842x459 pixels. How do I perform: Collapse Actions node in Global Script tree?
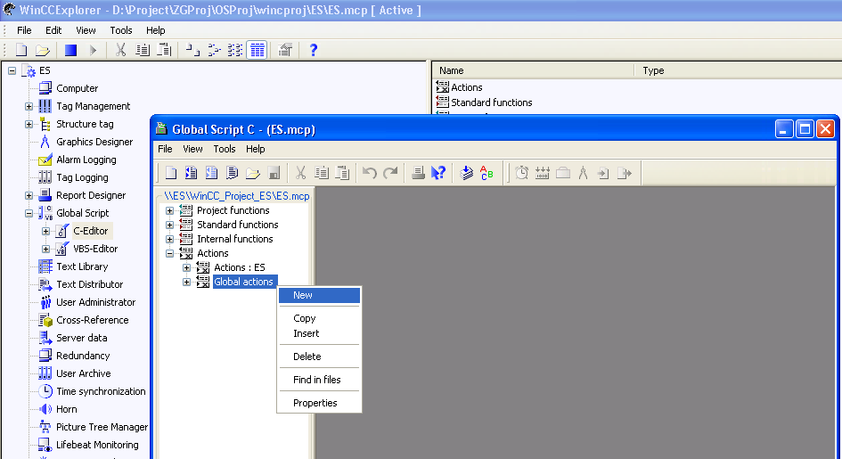pos(169,253)
